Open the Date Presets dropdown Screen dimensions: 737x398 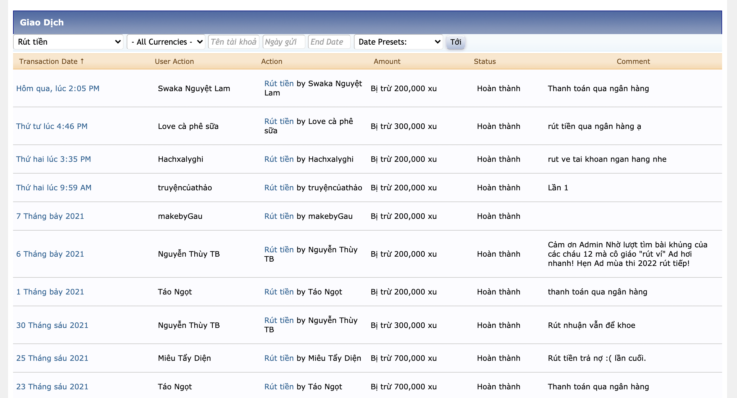(x=399, y=42)
